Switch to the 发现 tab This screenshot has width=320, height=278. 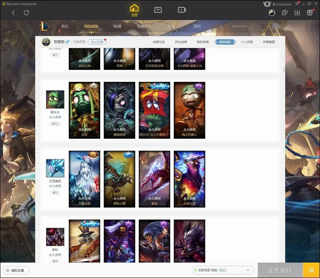[171, 26]
